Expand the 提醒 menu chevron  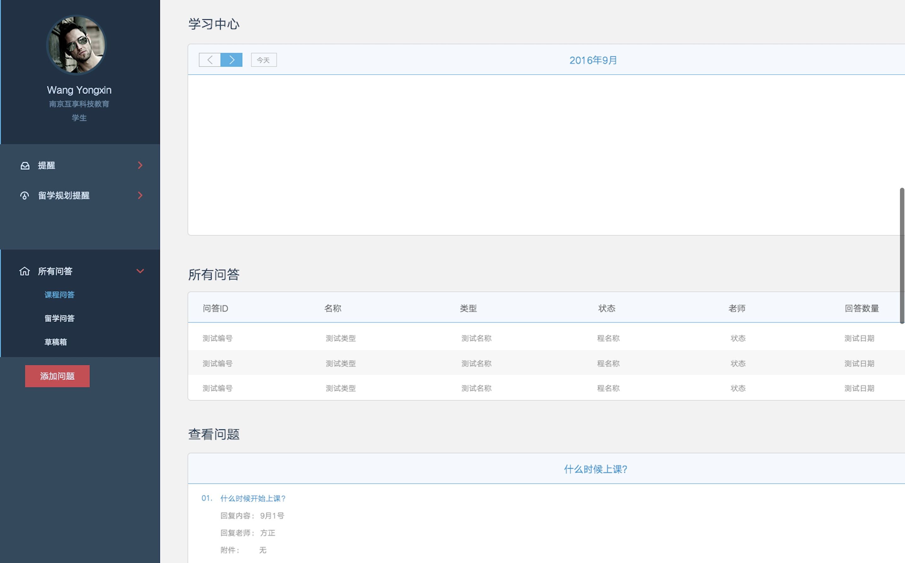(x=140, y=165)
